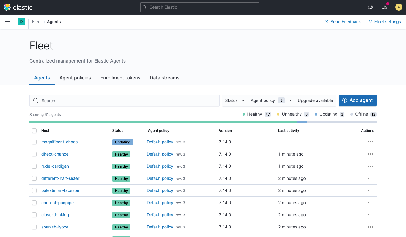Open the help menu lifebuoy icon
Viewport: 406px width, 237px height.
[370, 7]
